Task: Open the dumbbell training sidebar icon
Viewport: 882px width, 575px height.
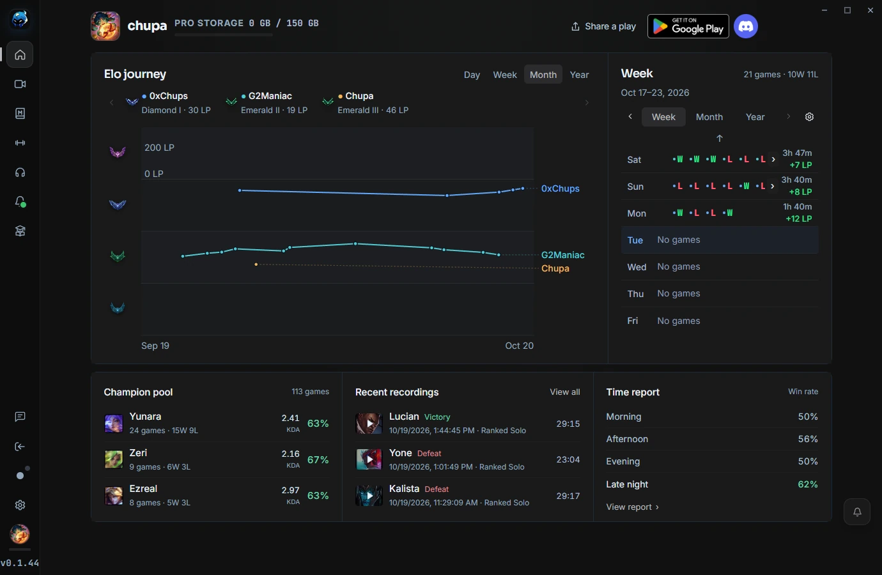Action: point(20,142)
